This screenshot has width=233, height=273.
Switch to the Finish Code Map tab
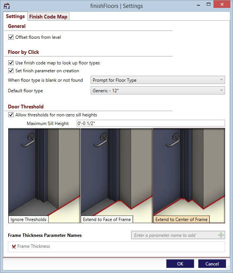pyautogui.click(x=49, y=17)
